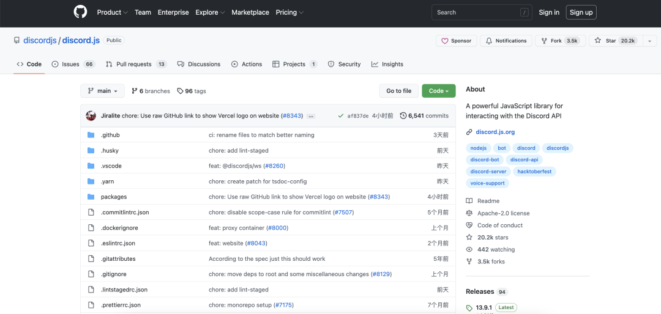Open the 6,541 commits link
This screenshot has height=314, width=661.
[x=424, y=115]
